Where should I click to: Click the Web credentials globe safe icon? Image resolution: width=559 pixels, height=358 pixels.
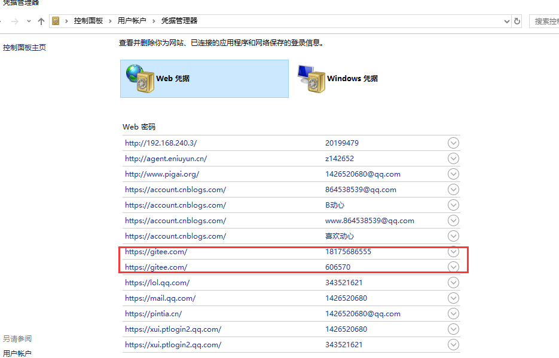coord(140,79)
